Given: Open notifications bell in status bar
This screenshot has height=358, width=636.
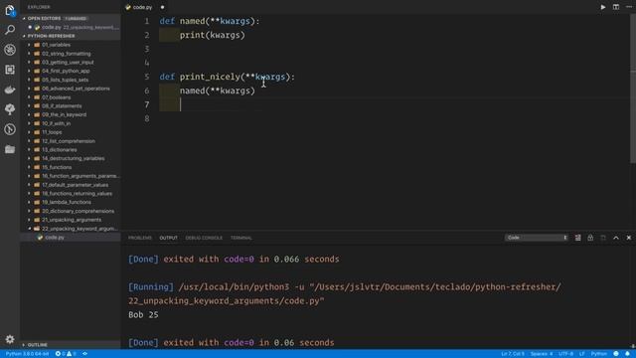Looking at the screenshot, I should (x=627, y=354).
